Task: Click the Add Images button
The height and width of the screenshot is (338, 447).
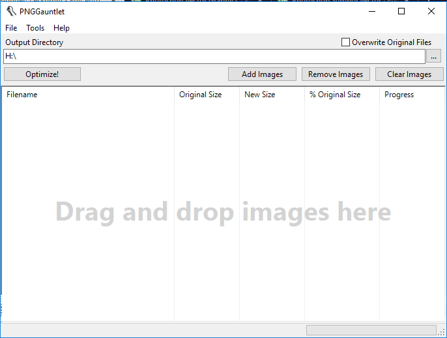Action: (x=262, y=74)
